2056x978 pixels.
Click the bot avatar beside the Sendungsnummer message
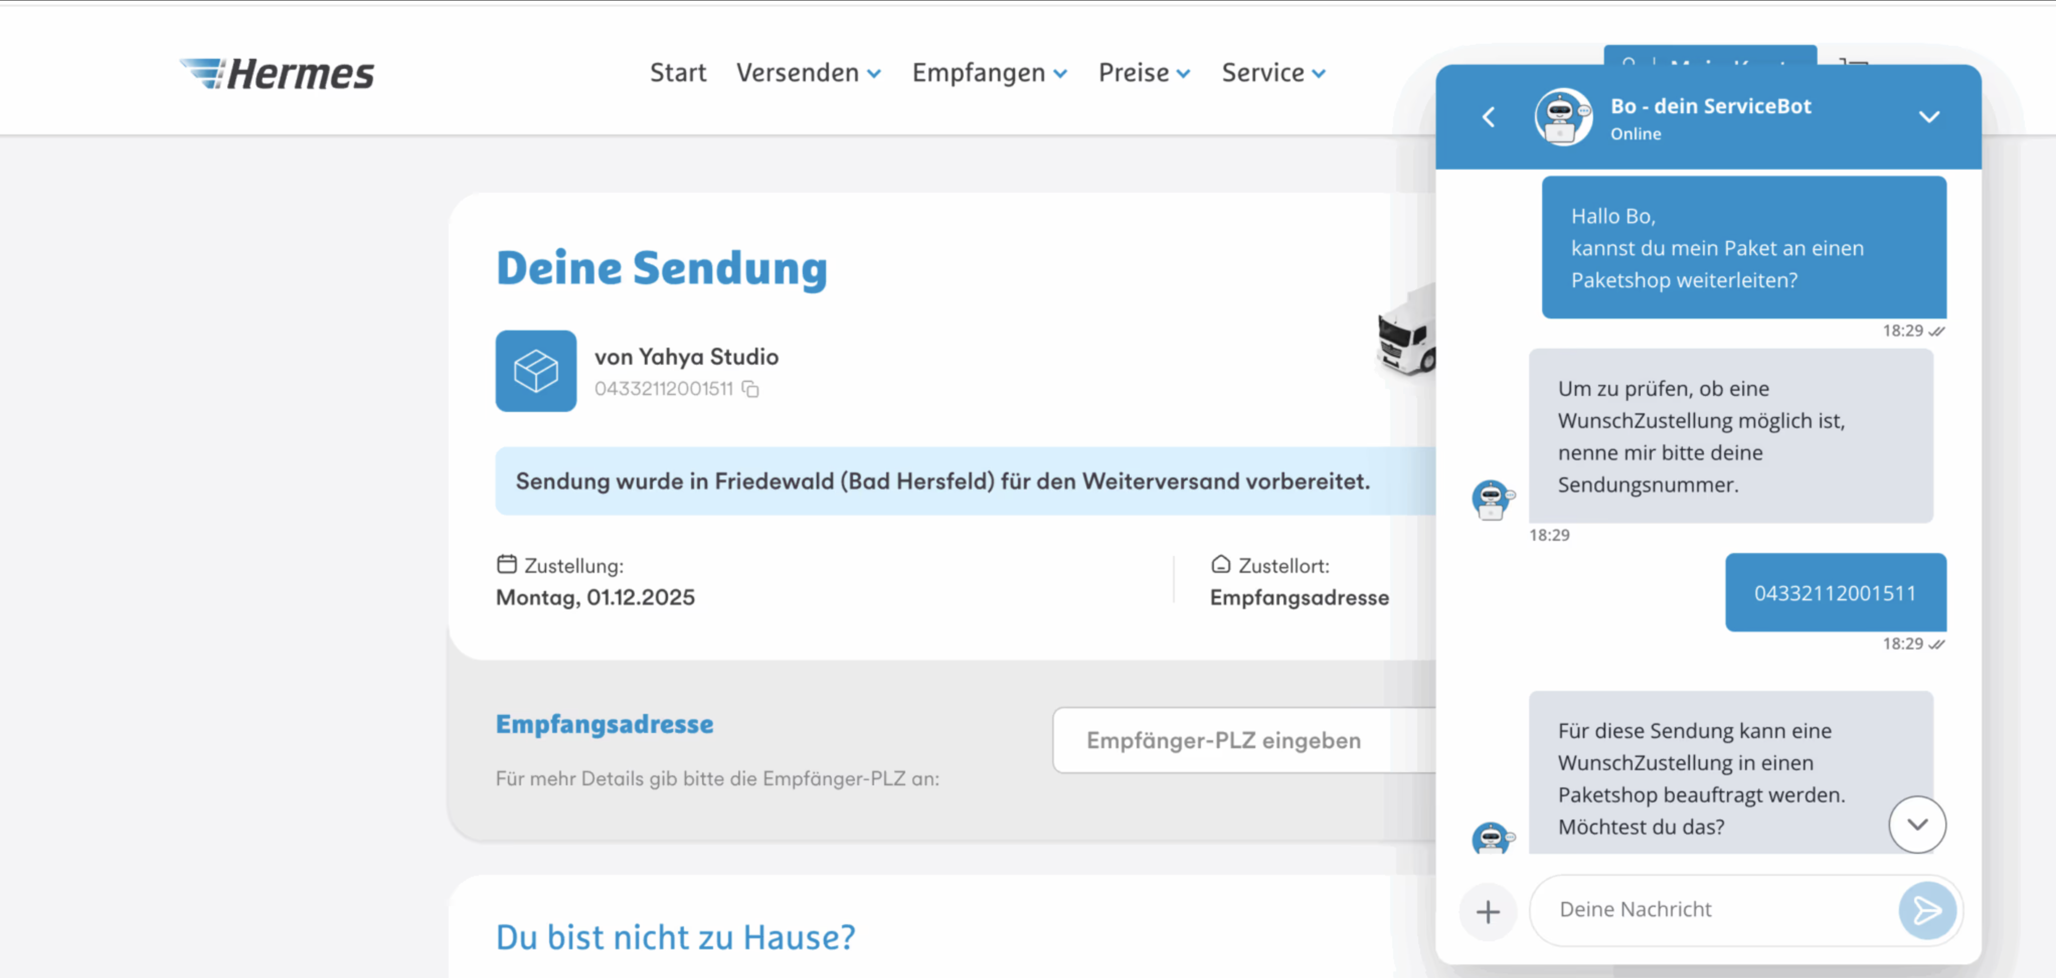[1493, 500]
